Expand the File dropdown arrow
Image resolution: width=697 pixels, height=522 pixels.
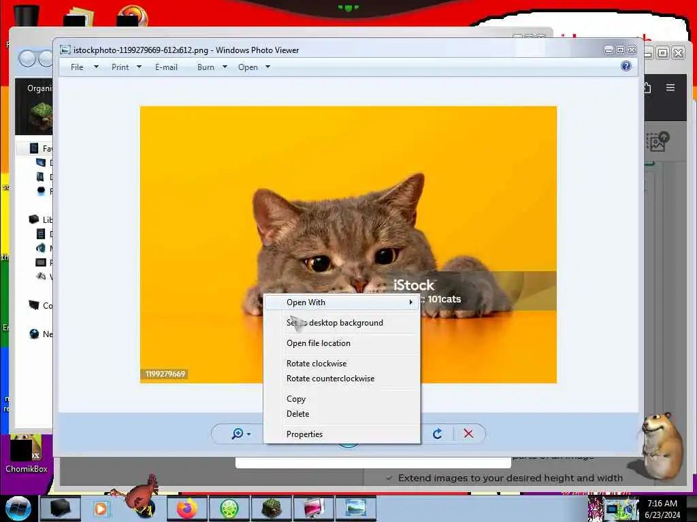96,67
